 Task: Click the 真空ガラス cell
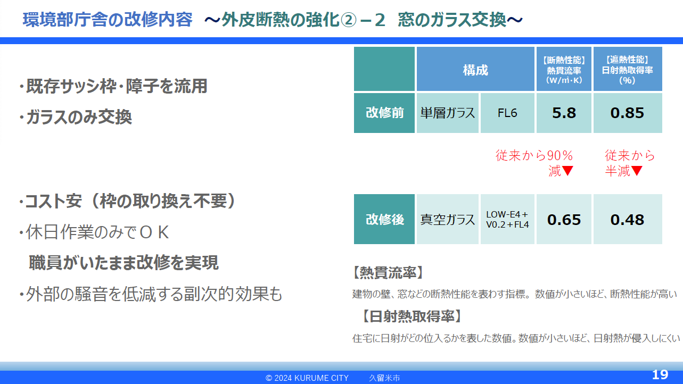click(x=448, y=219)
